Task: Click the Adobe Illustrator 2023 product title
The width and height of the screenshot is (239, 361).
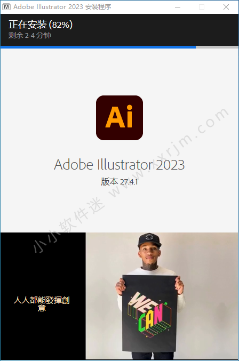Action: [120, 164]
